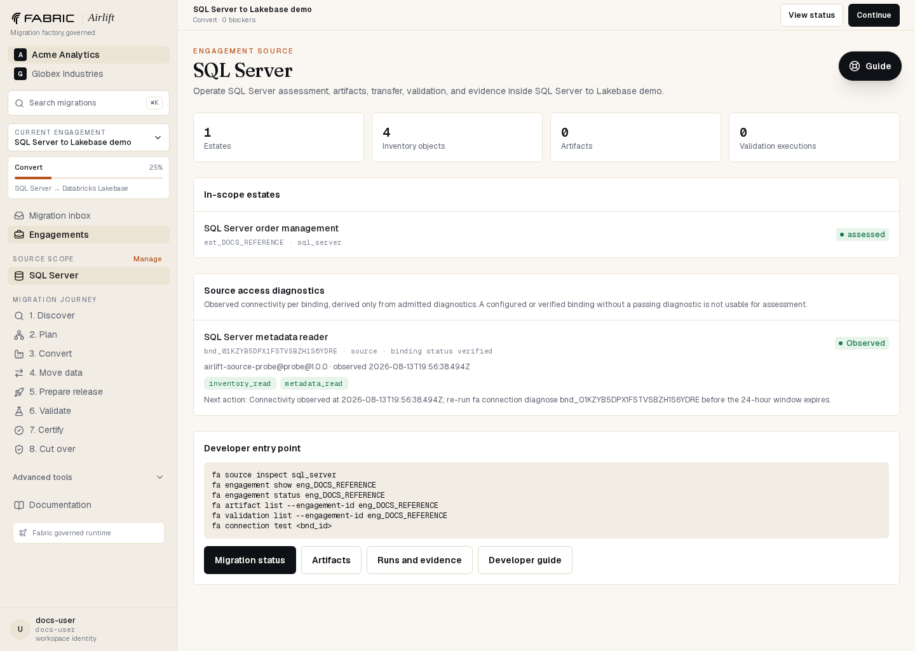Open Migration inbox icon
The image size is (915, 651).
point(19,216)
